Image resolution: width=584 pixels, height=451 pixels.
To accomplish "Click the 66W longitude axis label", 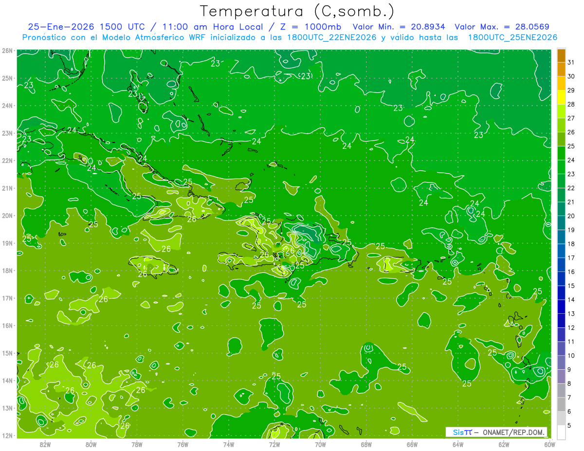I will [412, 444].
